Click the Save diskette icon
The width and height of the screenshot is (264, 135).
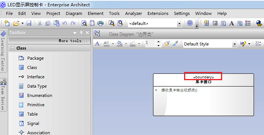[29, 23]
